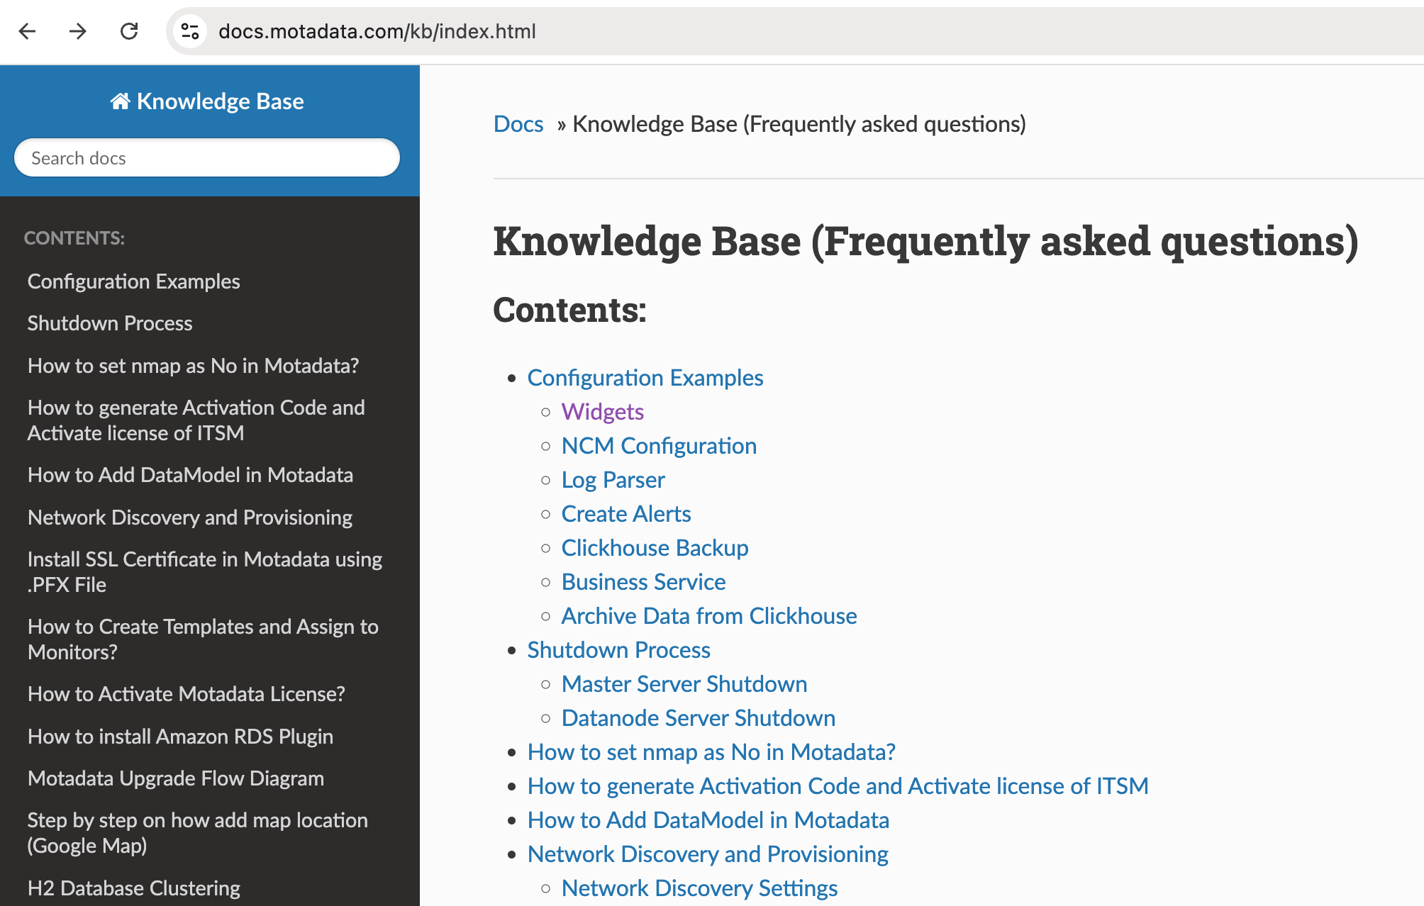This screenshot has height=906, width=1424.
Task: Reload the page with refresh icon
Action: point(129,31)
